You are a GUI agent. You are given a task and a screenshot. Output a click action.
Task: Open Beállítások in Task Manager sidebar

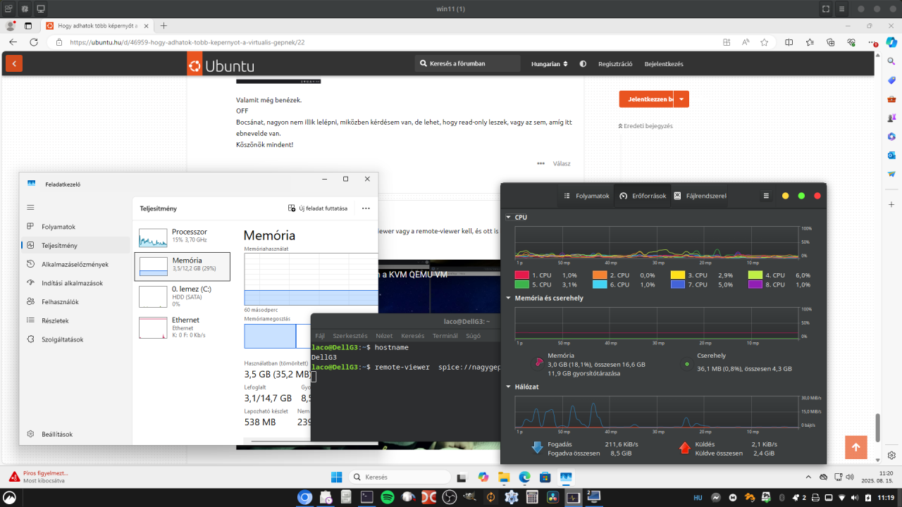pyautogui.click(x=56, y=434)
